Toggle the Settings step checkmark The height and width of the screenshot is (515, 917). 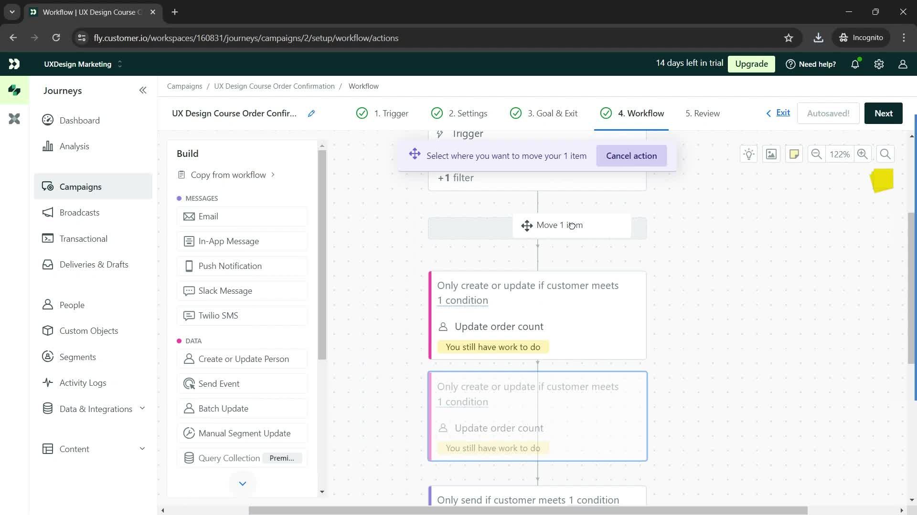tap(437, 113)
